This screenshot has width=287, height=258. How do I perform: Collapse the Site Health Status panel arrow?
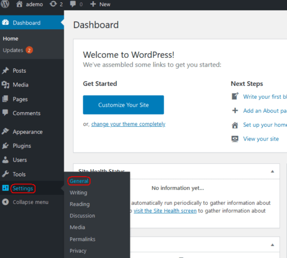coord(273,171)
